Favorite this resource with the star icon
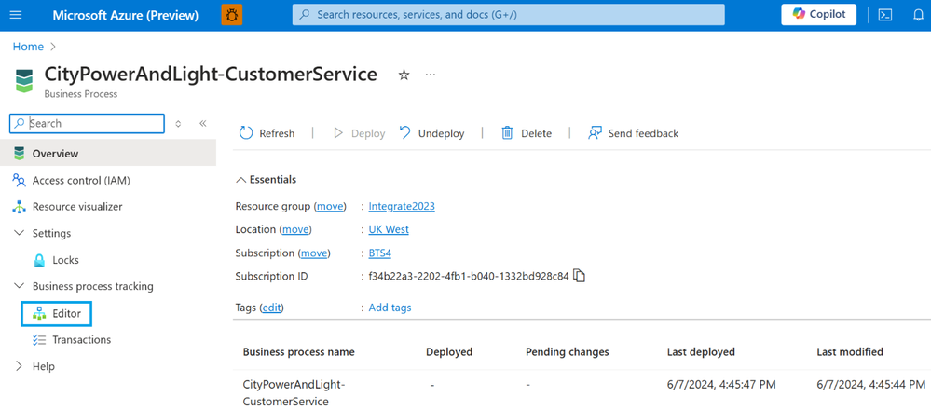This screenshot has width=931, height=410. coord(404,75)
